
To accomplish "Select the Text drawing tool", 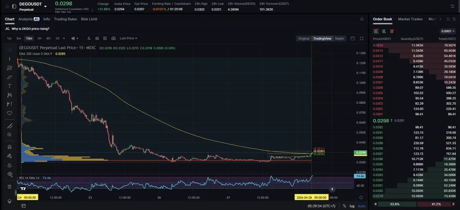I will coord(10,86).
